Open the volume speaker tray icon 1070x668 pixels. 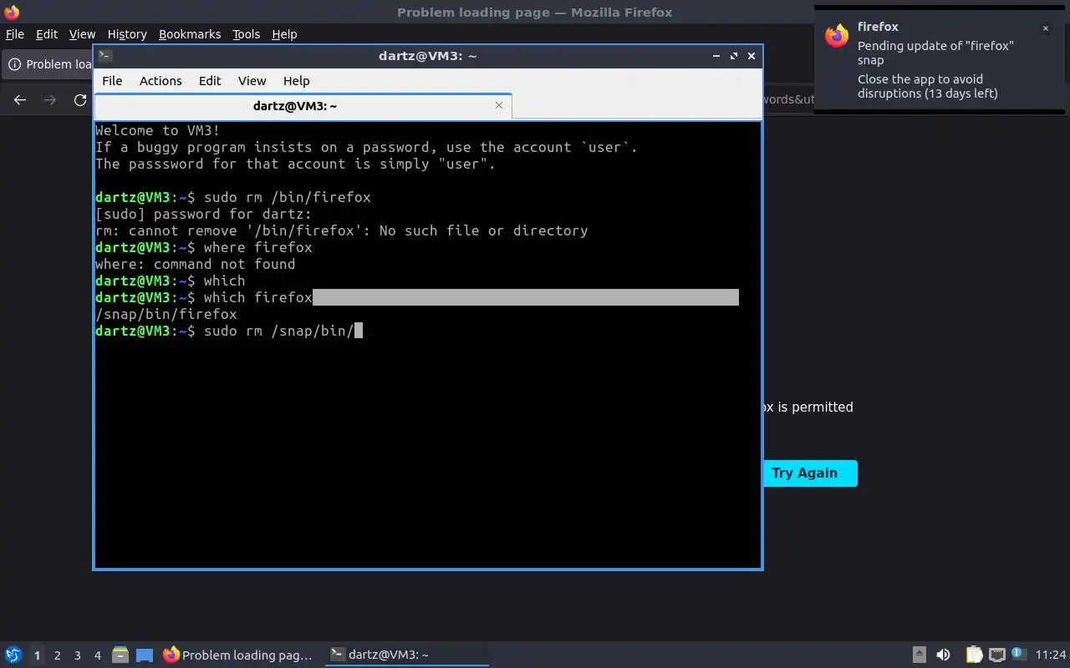[943, 655]
